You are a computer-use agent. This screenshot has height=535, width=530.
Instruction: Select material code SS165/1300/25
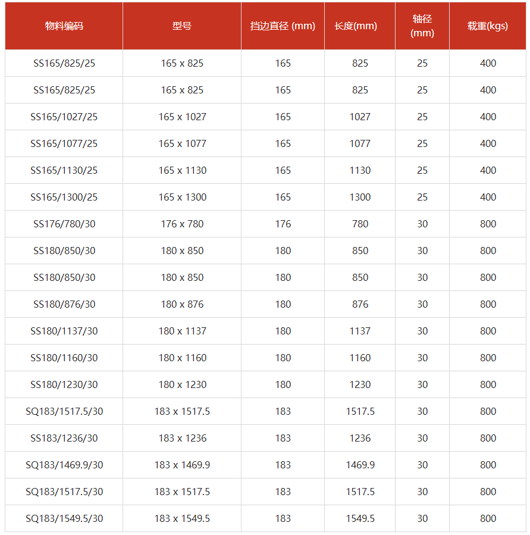click(64, 197)
